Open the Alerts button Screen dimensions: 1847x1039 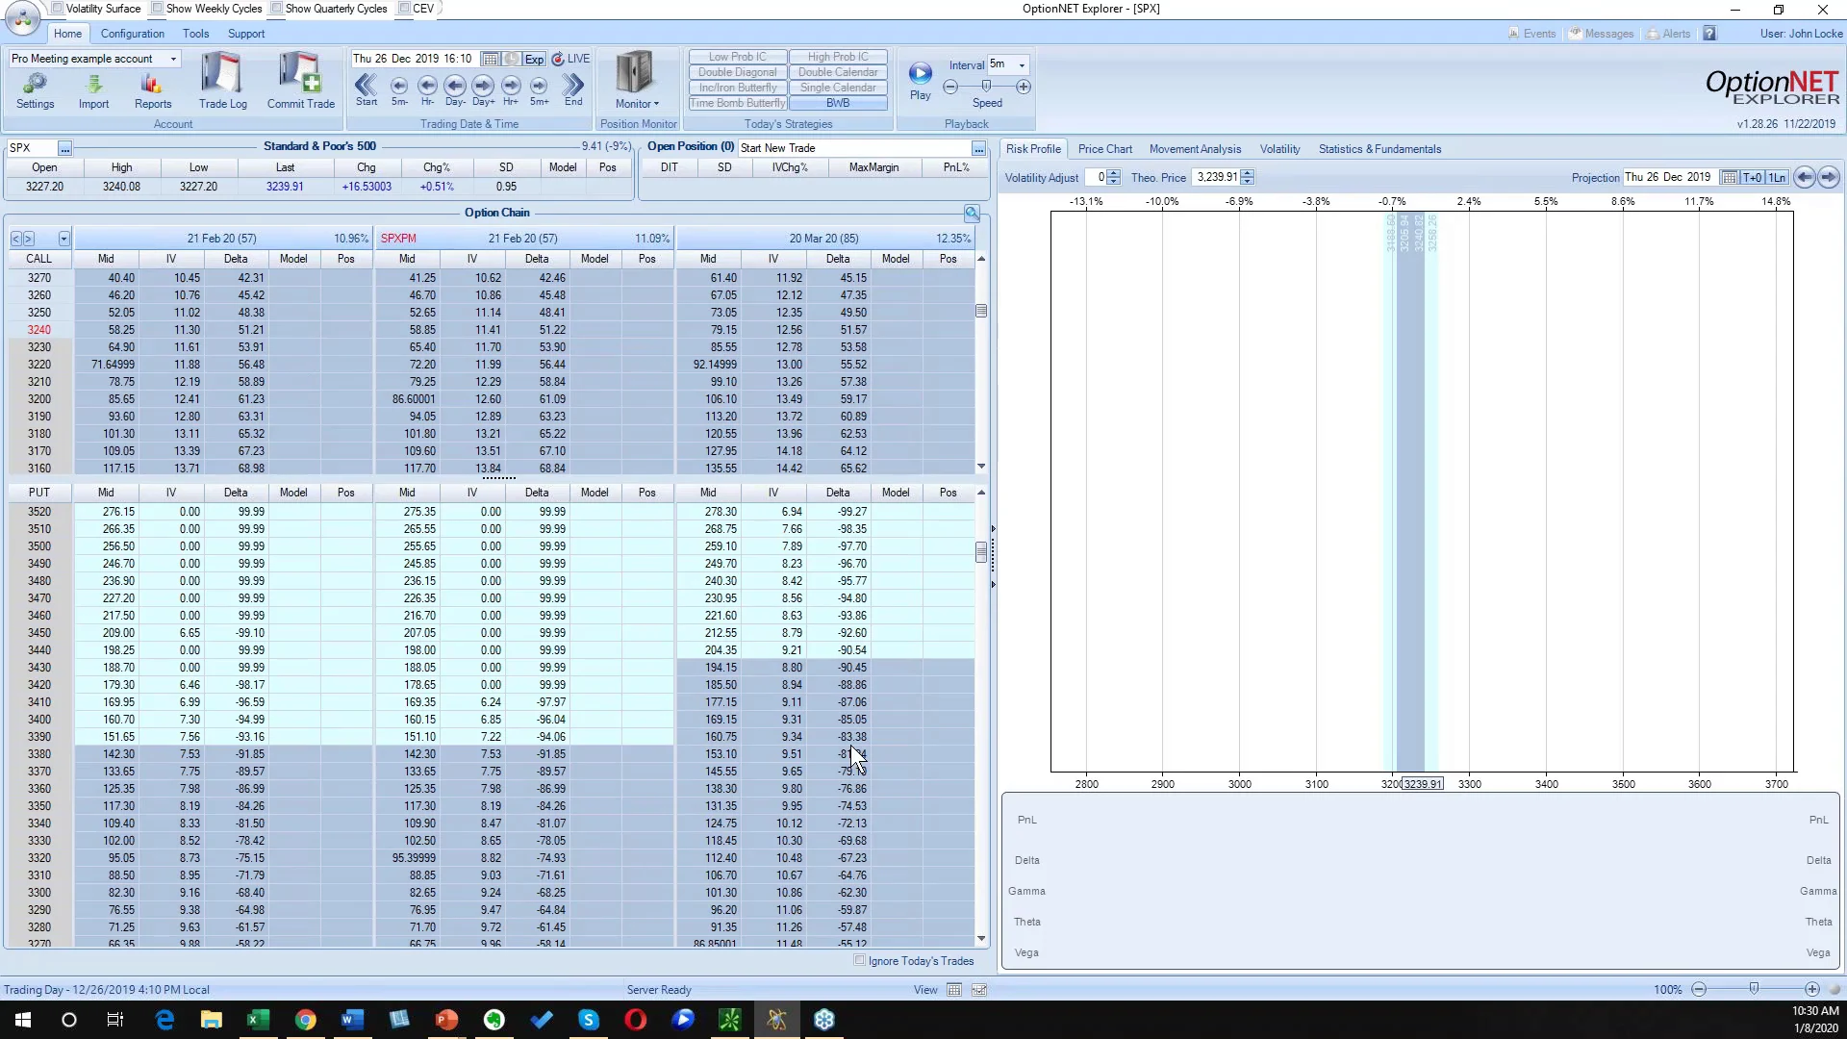1669,34
